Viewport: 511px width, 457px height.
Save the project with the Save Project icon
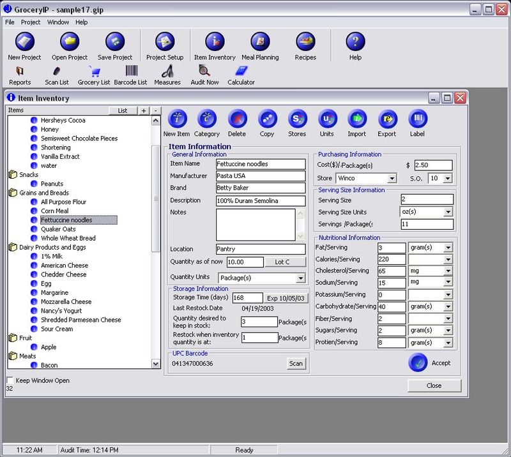point(115,41)
